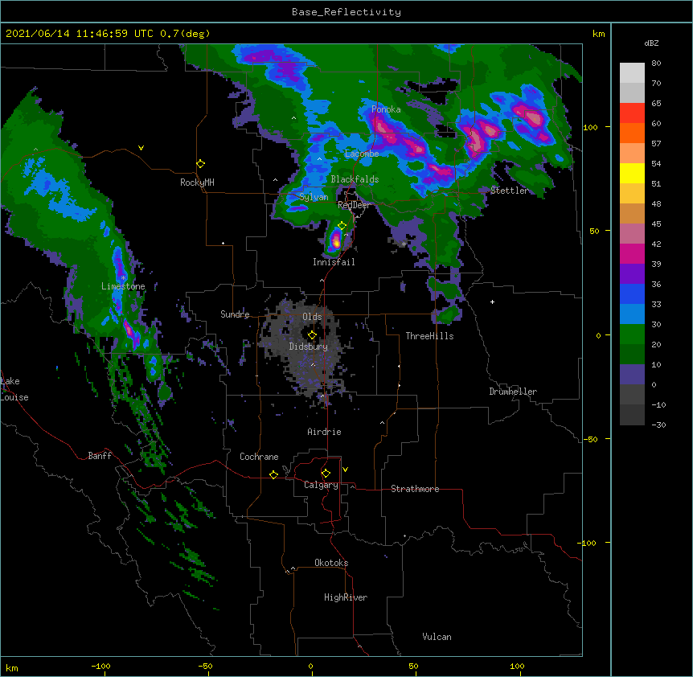
Task: Select the gold swatch between 51 and 48
Action: coord(632,194)
